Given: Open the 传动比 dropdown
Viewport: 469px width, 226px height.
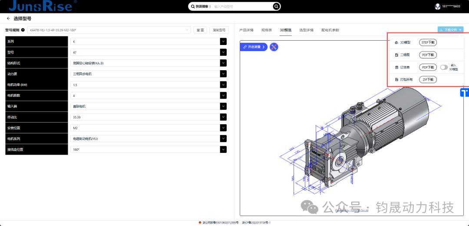Looking at the screenshot, I should click(x=223, y=117).
